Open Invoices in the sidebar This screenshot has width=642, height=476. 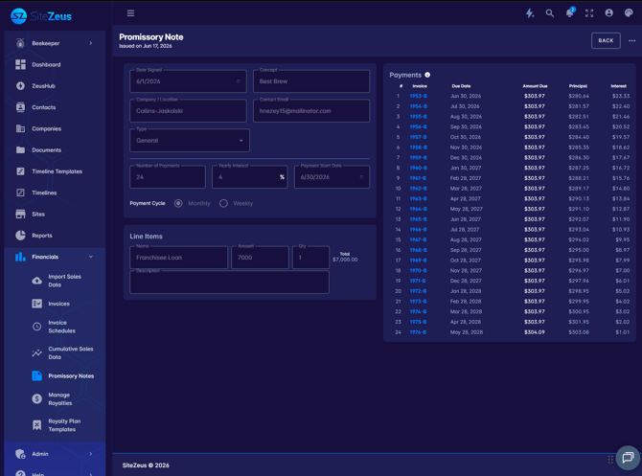pyautogui.click(x=59, y=304)
